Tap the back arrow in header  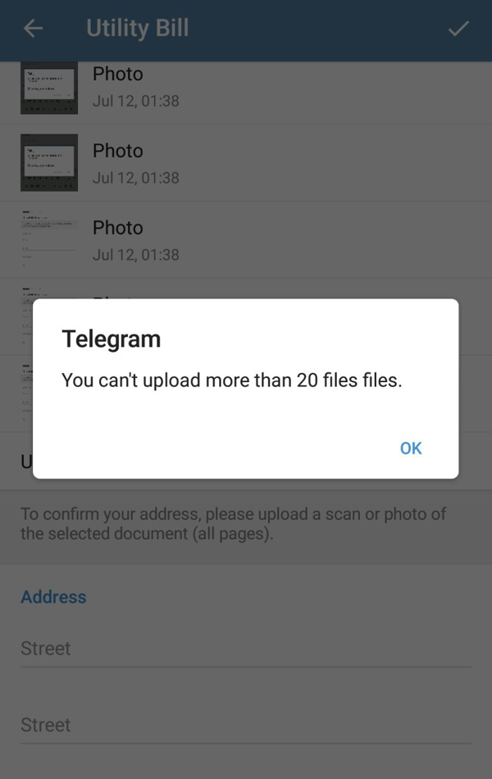tap(33, 29)
